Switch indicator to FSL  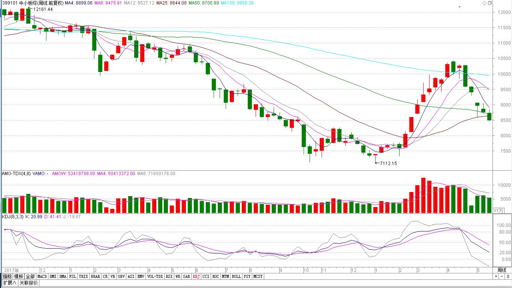(73, 276)
